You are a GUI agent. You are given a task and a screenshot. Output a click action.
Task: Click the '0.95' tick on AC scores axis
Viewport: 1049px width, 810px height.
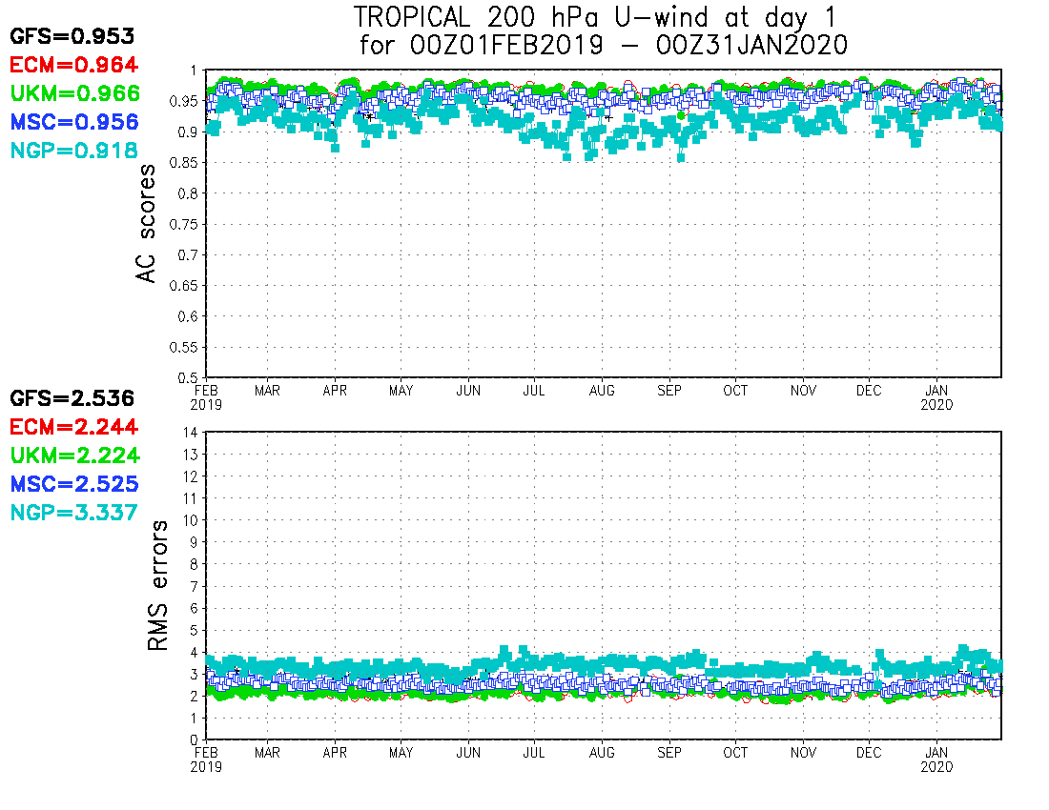pos(184,102)
